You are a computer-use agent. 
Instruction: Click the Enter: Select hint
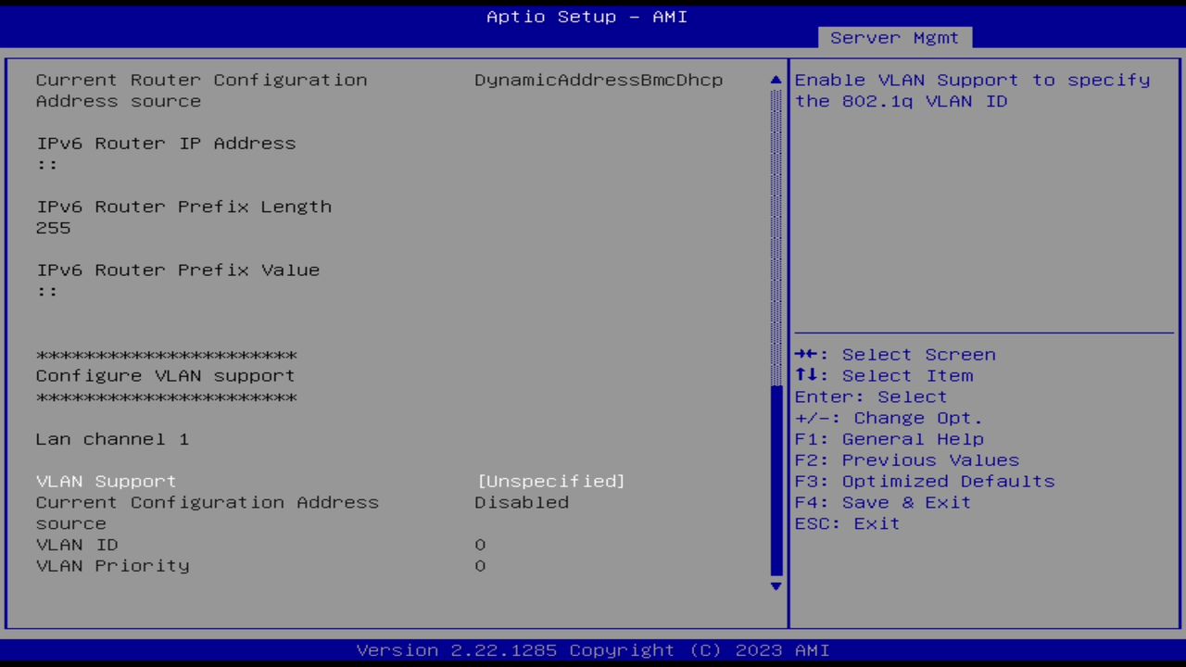(871, 397)
